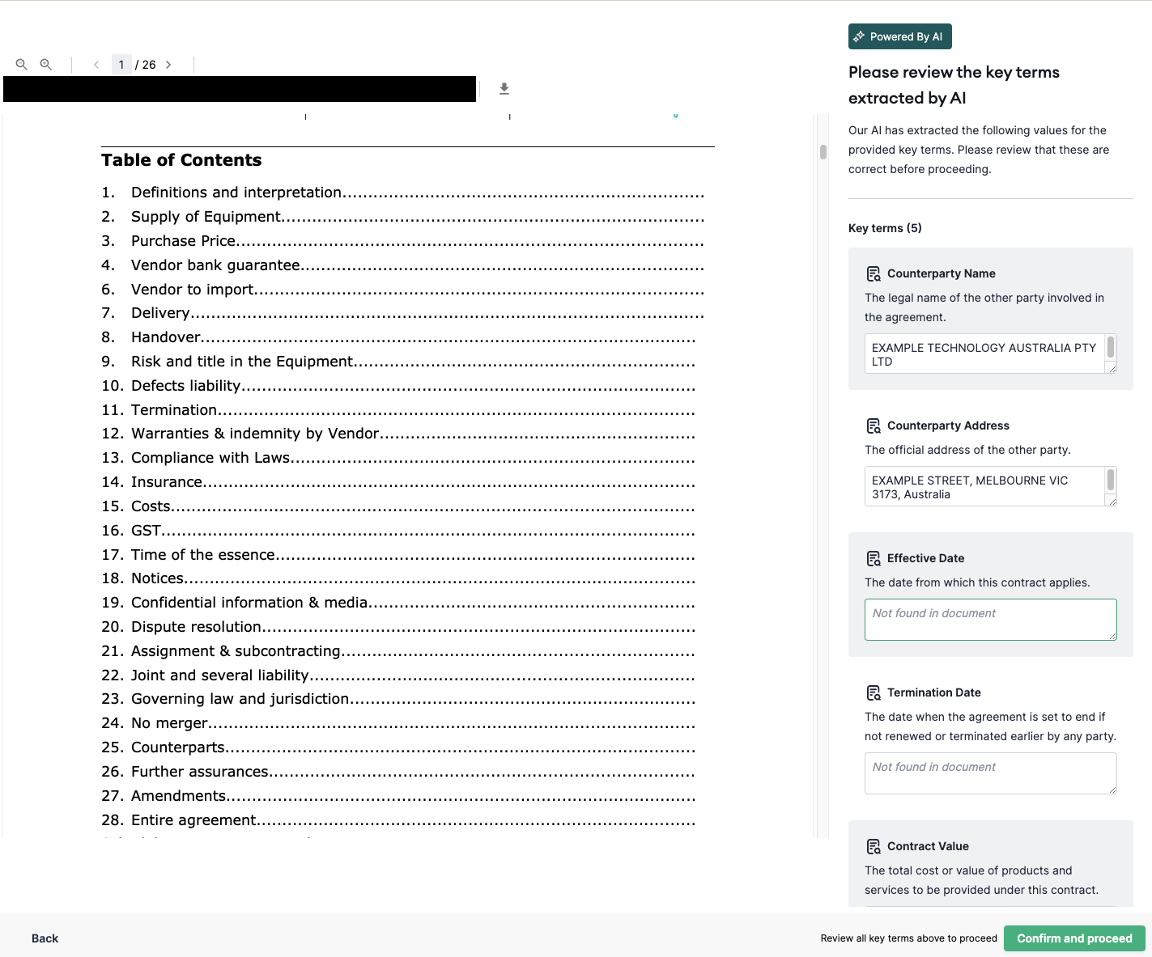Image resolution: width=1152 pixels, height=957 pixels.
Task: Click scrollbar inside Counterparty Name field
Action: coord(1111,348)
